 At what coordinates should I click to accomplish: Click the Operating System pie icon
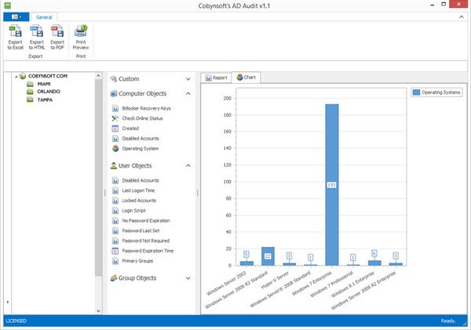tap(115, 148)
